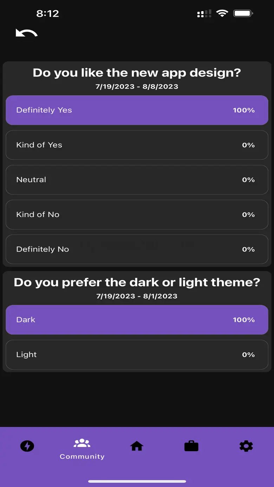Select "Kind of No" answer
Viewport: 274px width, 487px height.
click(x=137, y=215)
